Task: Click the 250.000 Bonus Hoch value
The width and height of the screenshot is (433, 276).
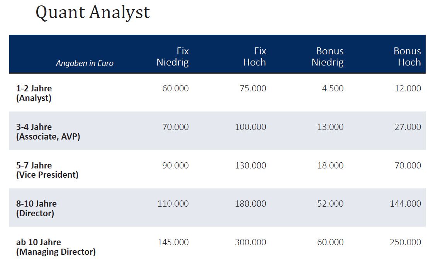Action: [x=406, y=242]
